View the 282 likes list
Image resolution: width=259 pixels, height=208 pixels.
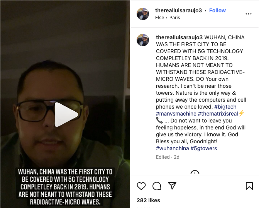pyautogui.click(x=148, y=200)
